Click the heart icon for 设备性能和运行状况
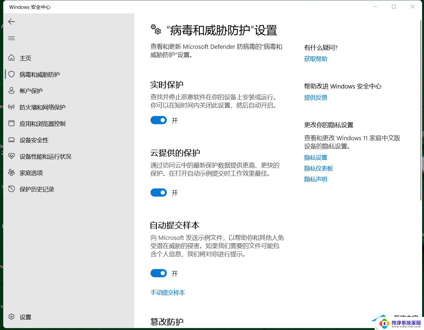Viewport: 424px width, 330px height. (x=11, y=156)
